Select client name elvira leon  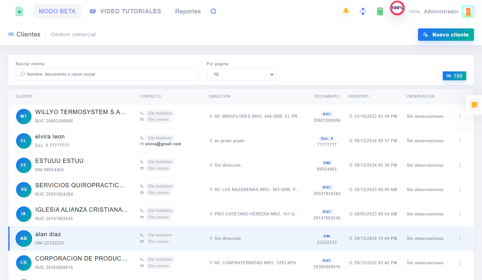[x=50, y=136]
